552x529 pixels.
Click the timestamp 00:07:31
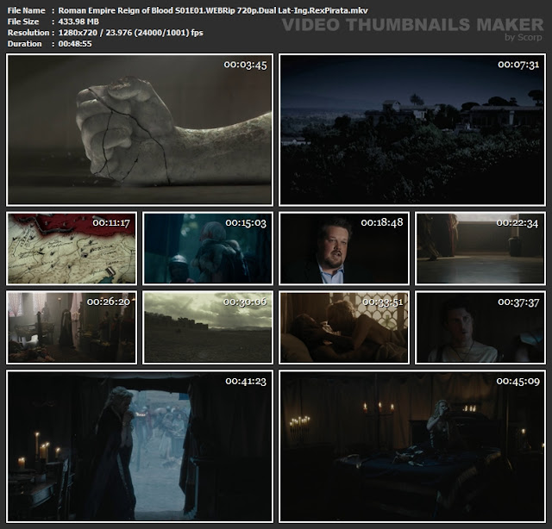point(518,65)
